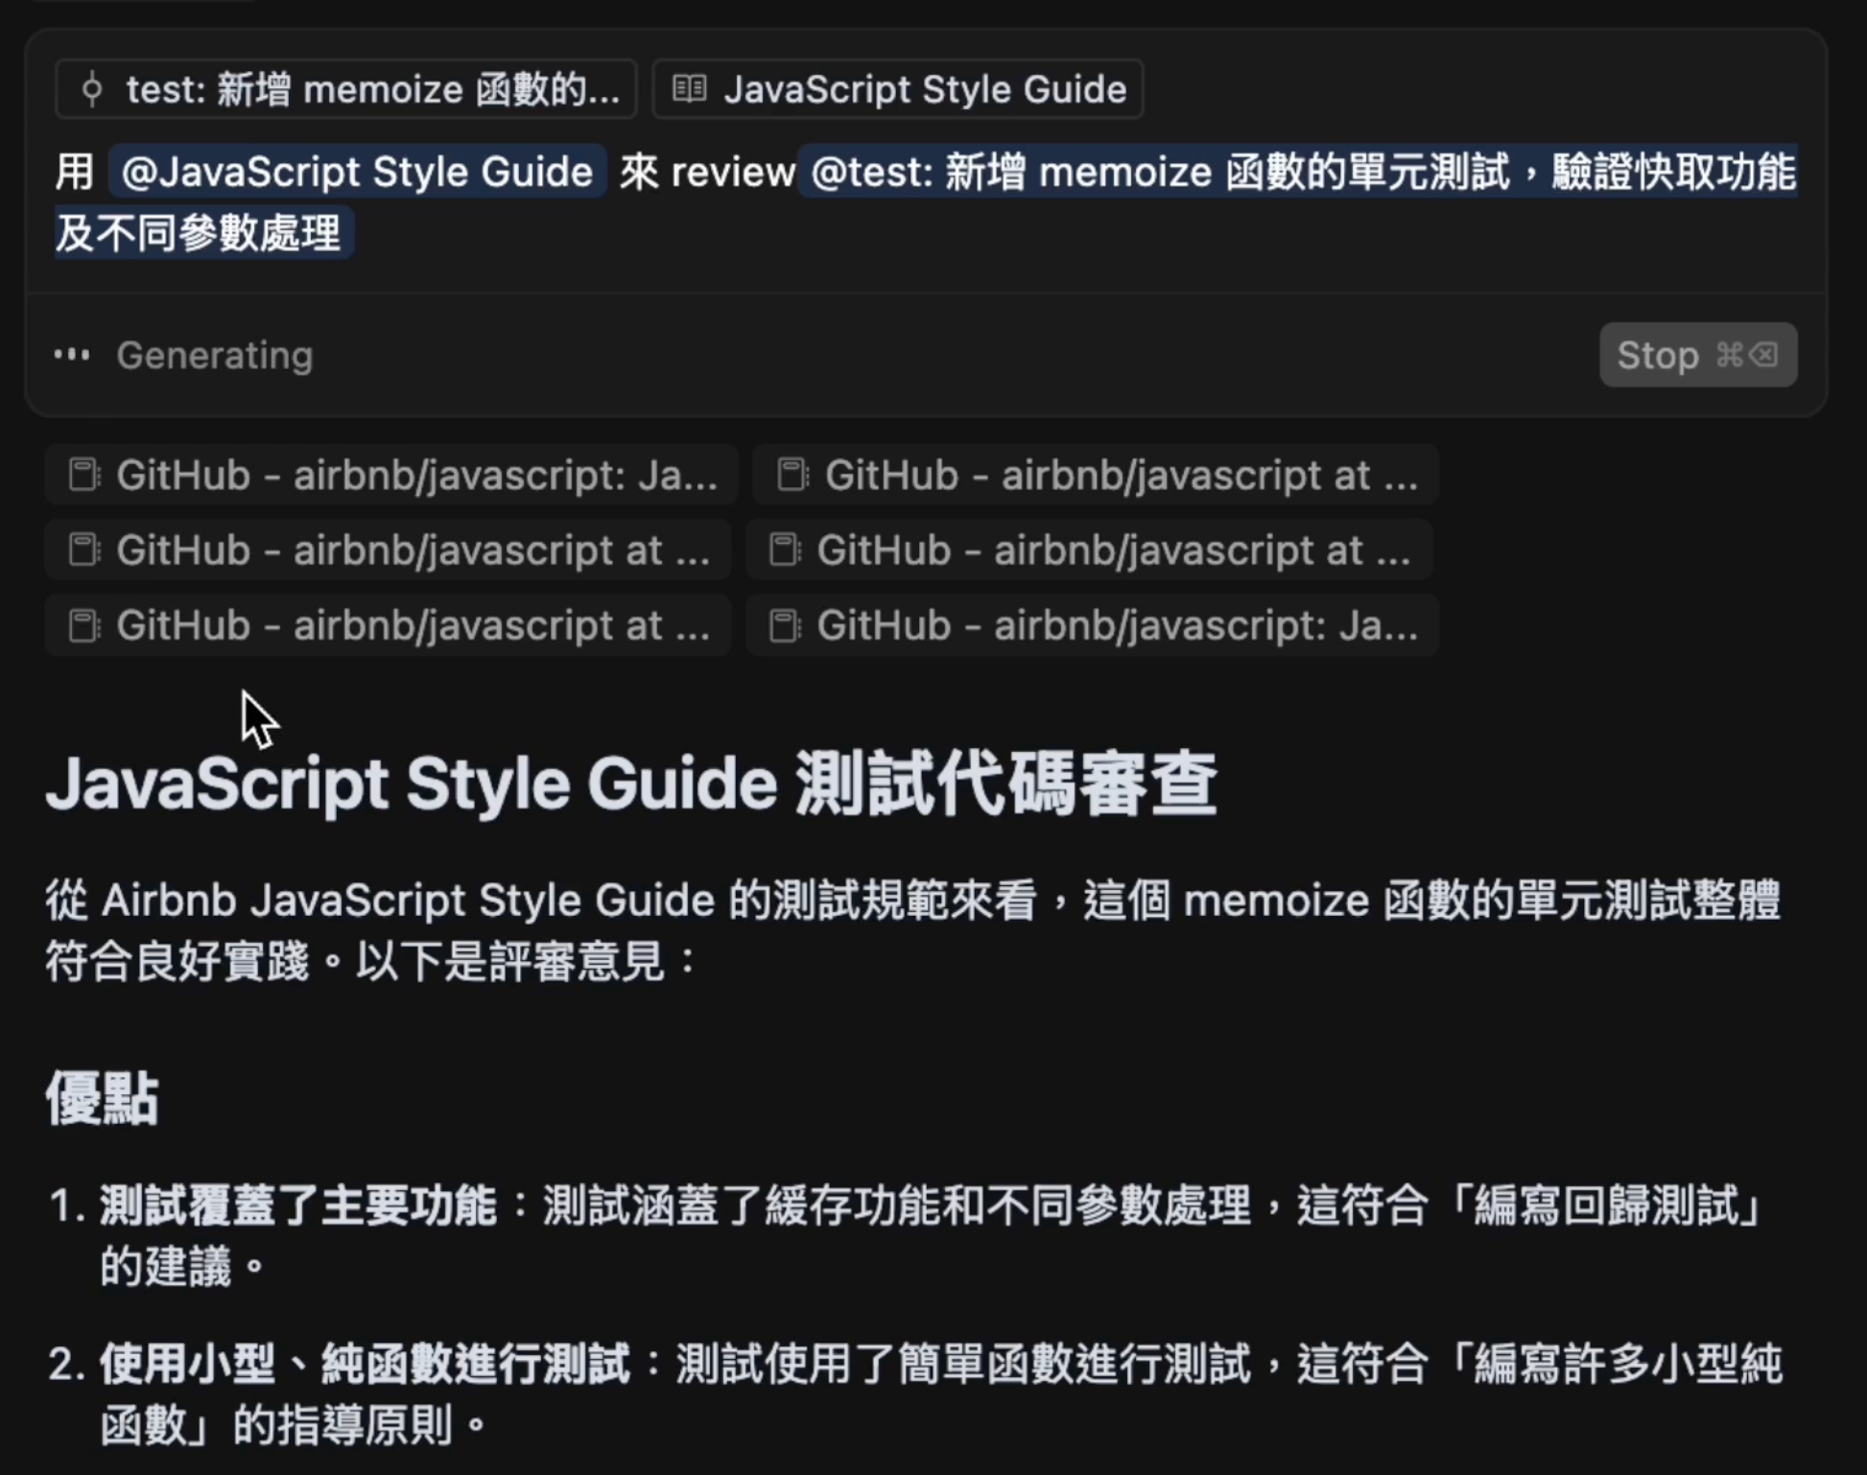
Task: Click the document icon beside second airbnb/javascript source
Action: pos(792,474)
